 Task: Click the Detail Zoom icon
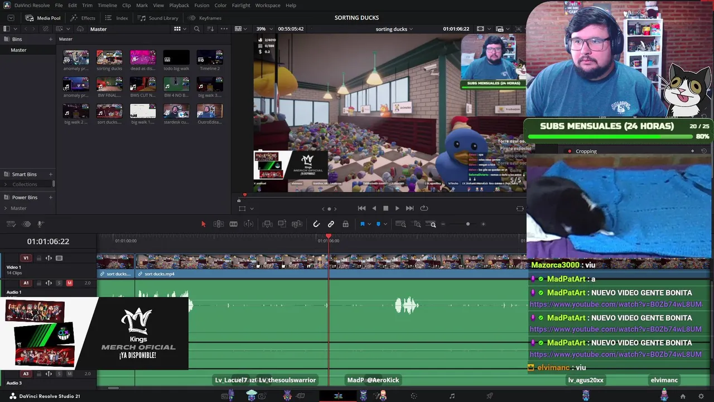pyautogui.click(x=417, y=224)
